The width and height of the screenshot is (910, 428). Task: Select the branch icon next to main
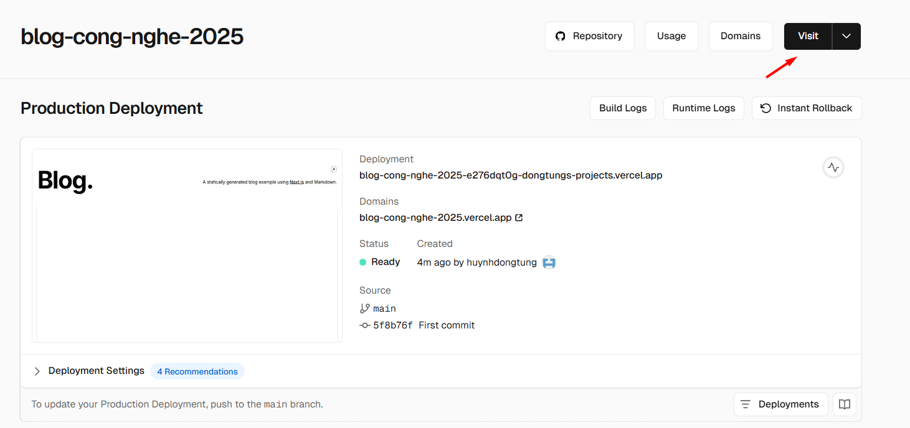point(364,308)
